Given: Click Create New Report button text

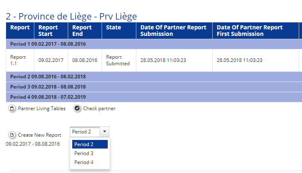Looking at the screenshot, I should [40, 135].
